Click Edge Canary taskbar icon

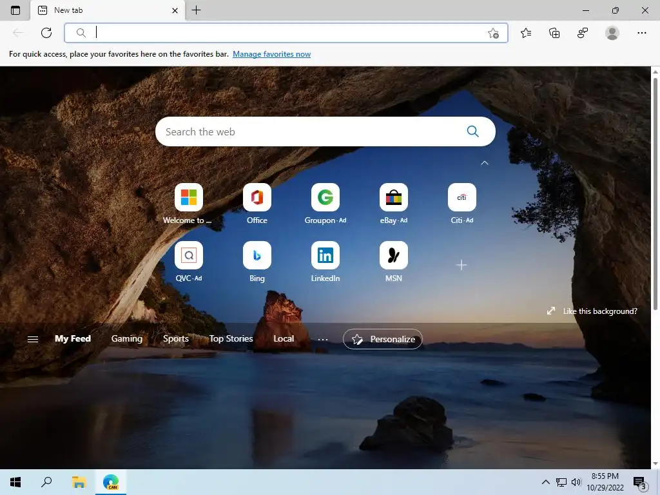tap(111, 482)
